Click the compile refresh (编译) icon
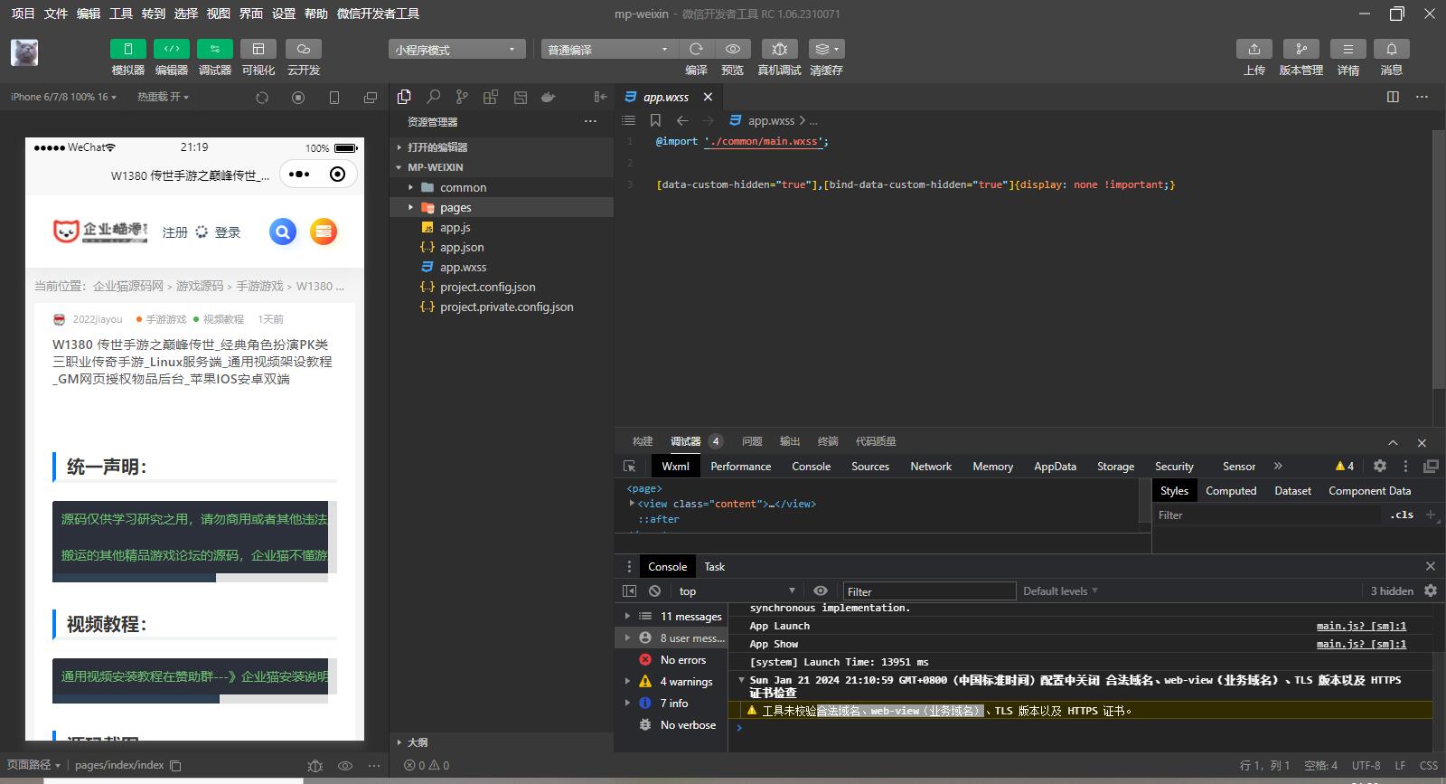 point(696,49)
